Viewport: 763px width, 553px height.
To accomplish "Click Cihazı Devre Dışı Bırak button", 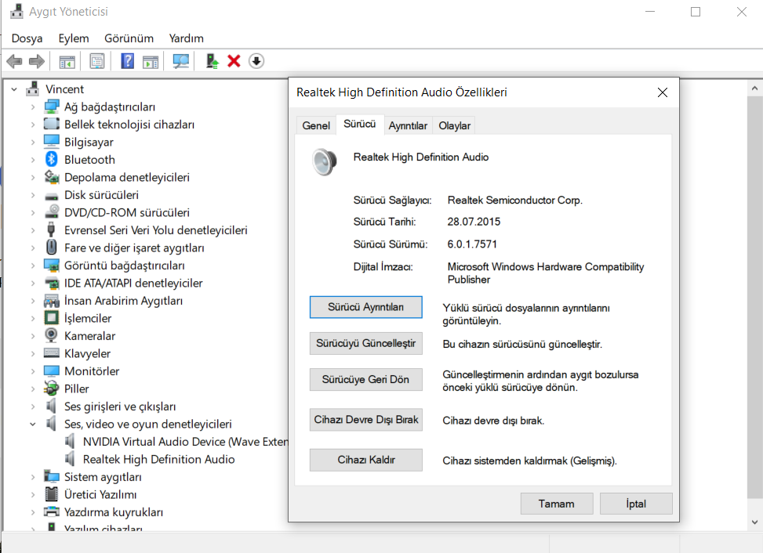I will coord(366,420).
